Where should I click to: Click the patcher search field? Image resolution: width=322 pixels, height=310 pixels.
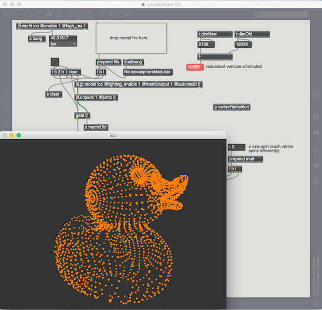(x=281, y=14)
